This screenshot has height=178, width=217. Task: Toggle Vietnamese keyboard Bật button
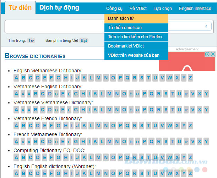click(x=84, y=40)
